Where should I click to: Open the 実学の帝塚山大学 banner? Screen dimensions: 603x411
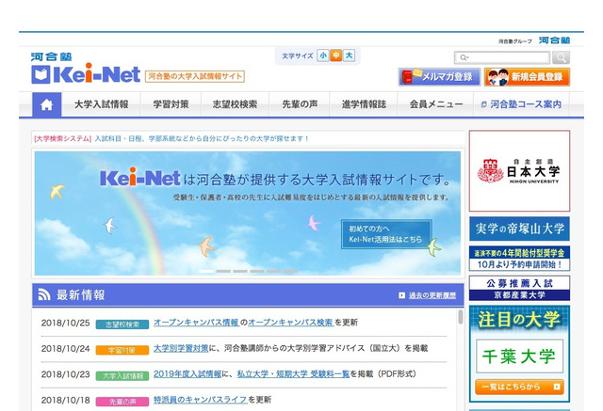[x=519, y=229]
